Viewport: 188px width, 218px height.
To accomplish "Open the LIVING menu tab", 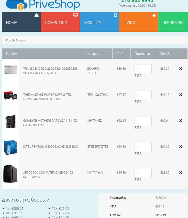I will 139,22.
